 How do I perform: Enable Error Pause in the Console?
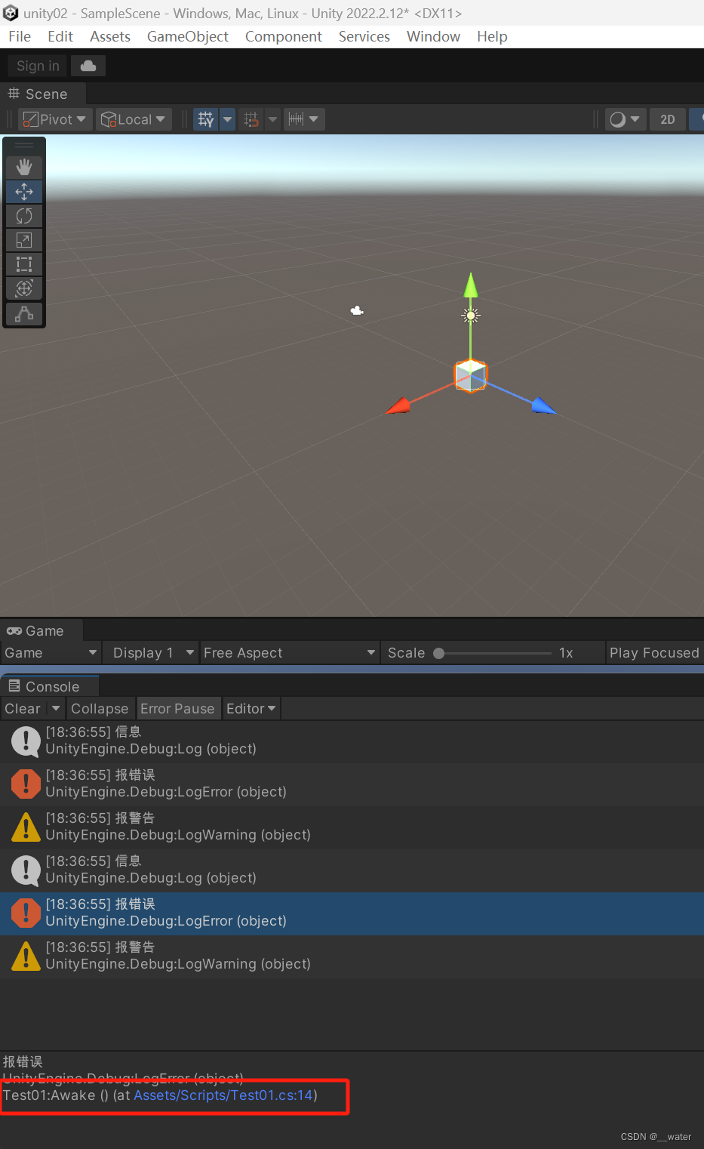pos(178,708)
